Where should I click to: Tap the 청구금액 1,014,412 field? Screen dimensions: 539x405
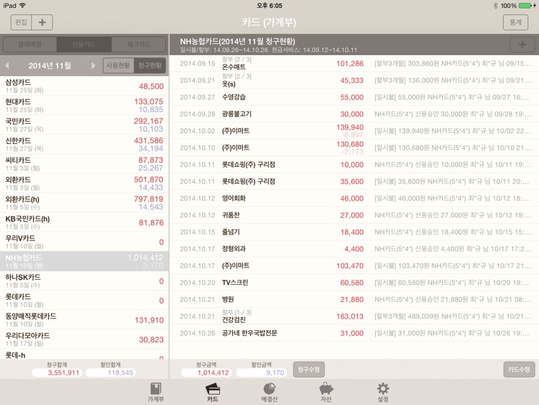[x=206, y=373]
